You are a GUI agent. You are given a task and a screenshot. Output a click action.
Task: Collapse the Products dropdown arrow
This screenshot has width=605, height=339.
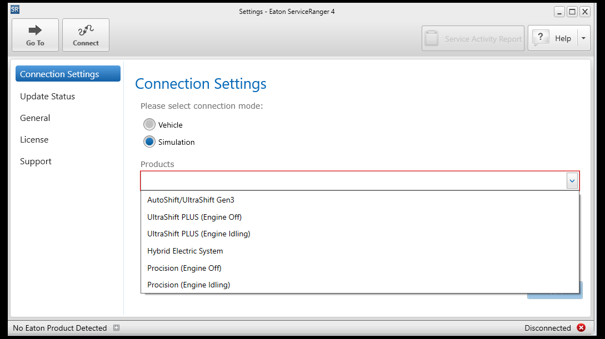tap(572, 181)
